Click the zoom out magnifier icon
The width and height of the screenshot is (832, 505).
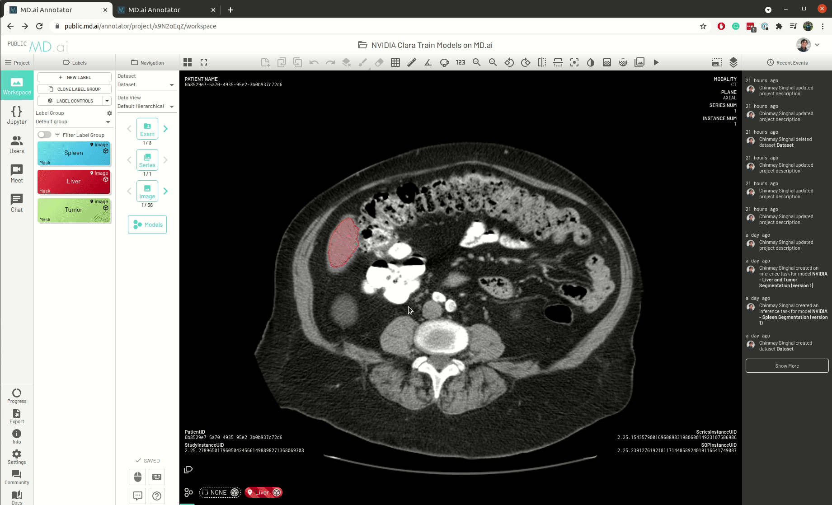476,62
